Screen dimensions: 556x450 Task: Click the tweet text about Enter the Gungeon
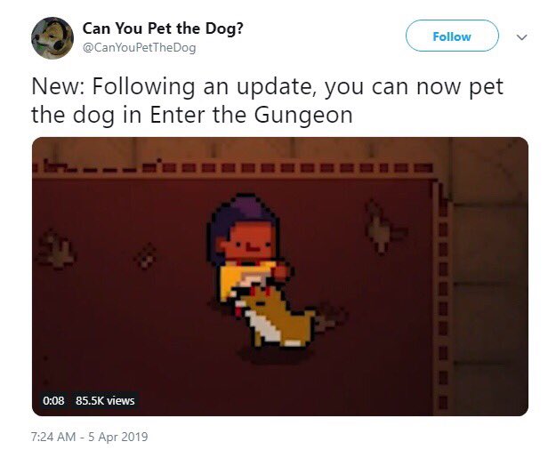coord(267,100)
